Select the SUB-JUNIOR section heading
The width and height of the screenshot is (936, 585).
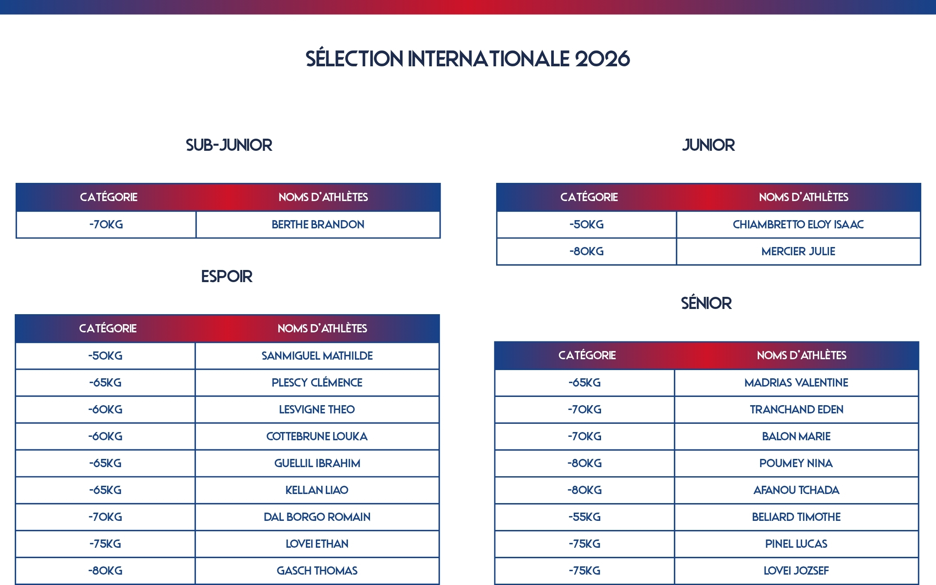[229, 145]
